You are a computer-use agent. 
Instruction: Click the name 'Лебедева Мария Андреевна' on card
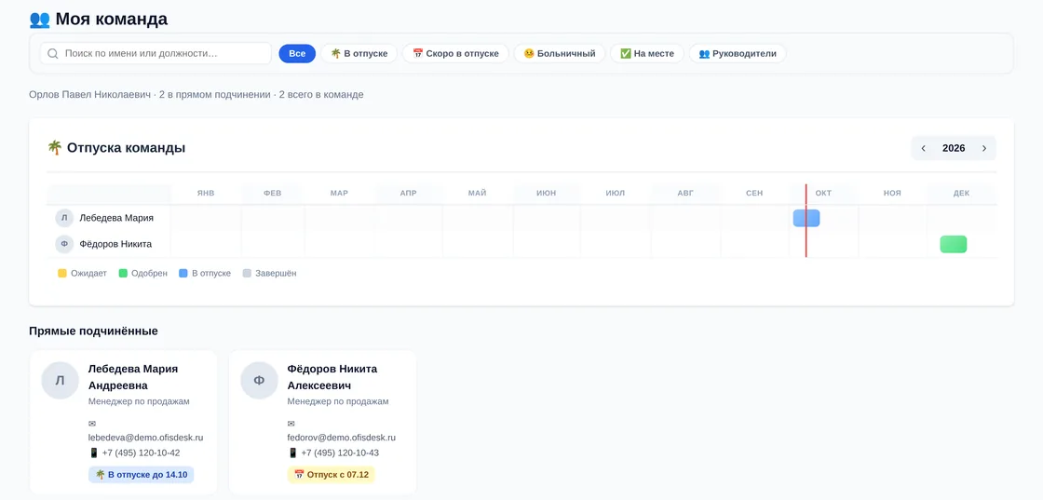click(133, 377)
